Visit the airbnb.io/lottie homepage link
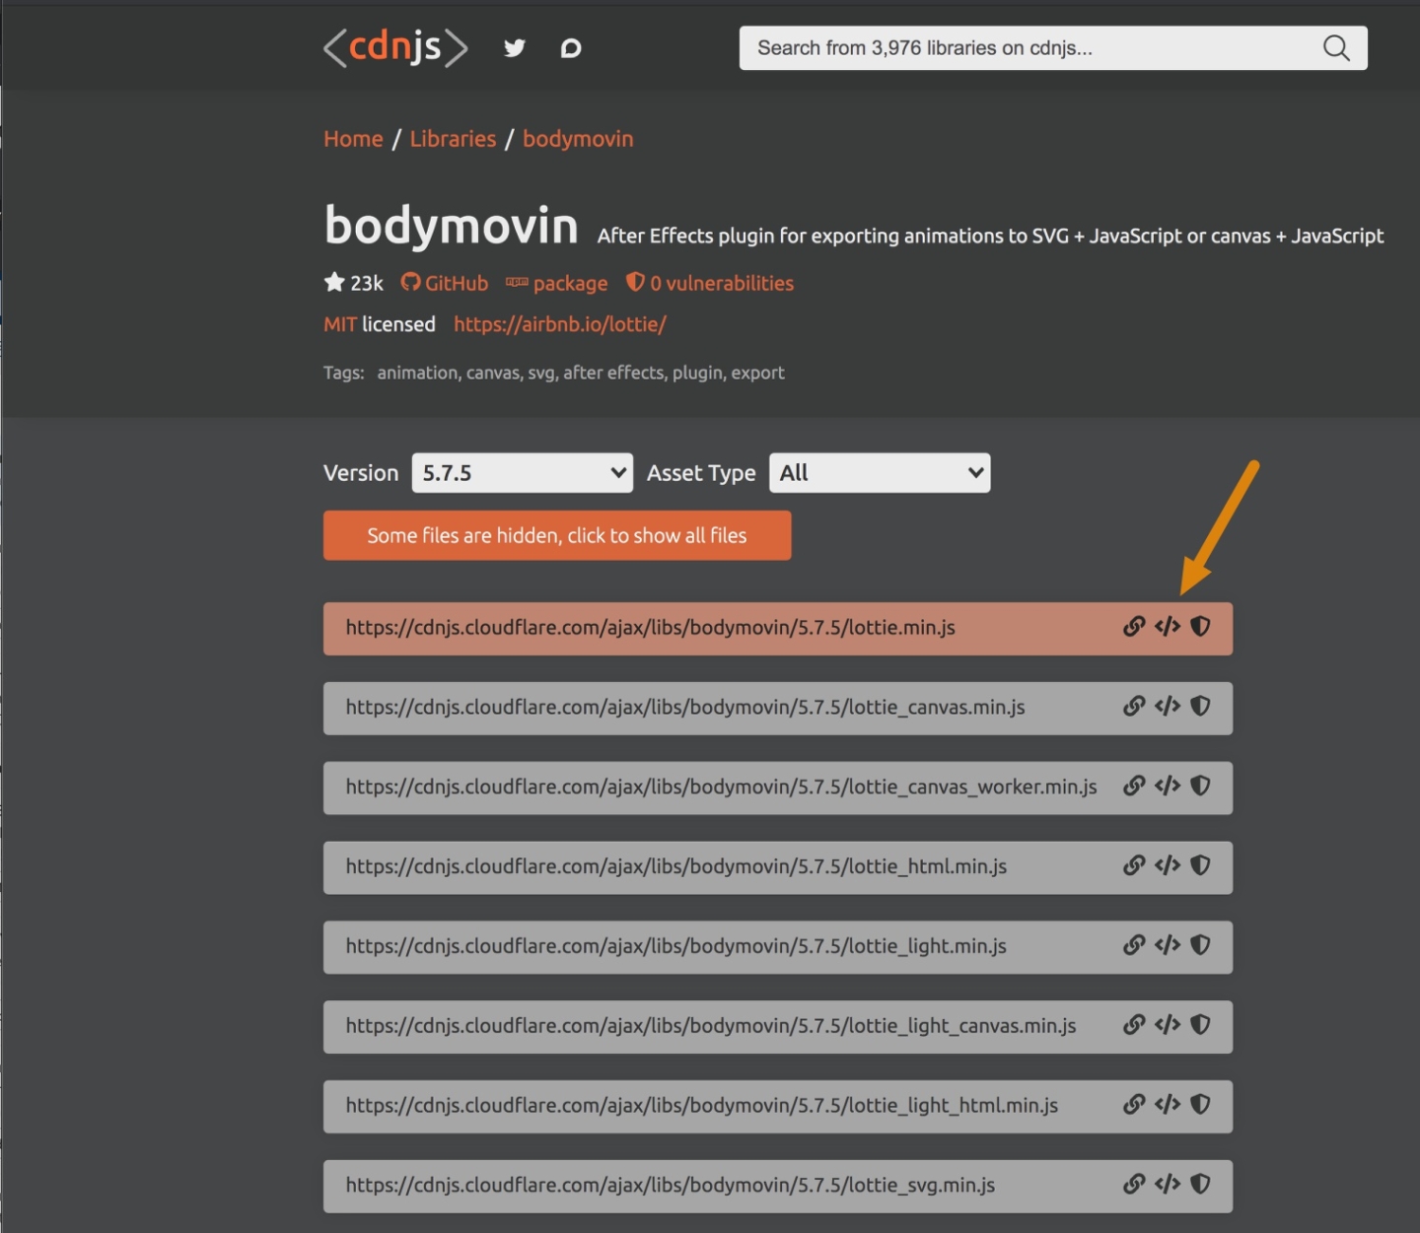 click(x=559, y=323)
